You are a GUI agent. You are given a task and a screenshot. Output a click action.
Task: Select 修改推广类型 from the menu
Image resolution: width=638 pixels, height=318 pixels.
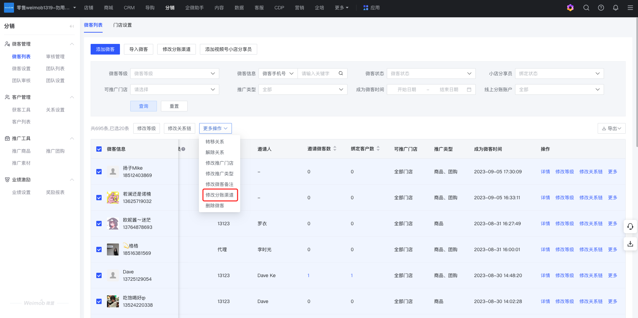click(220, 174)
